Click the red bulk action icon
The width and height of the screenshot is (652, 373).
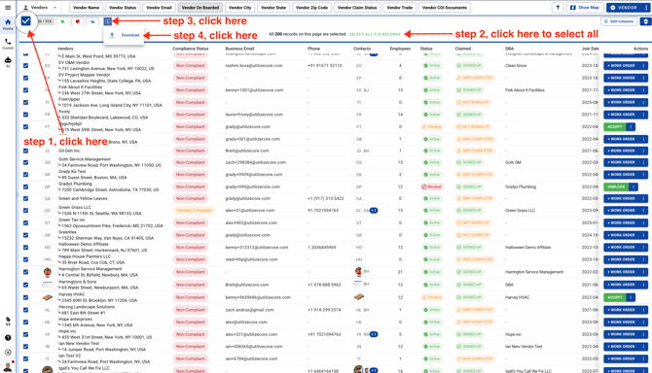[77, 21]
